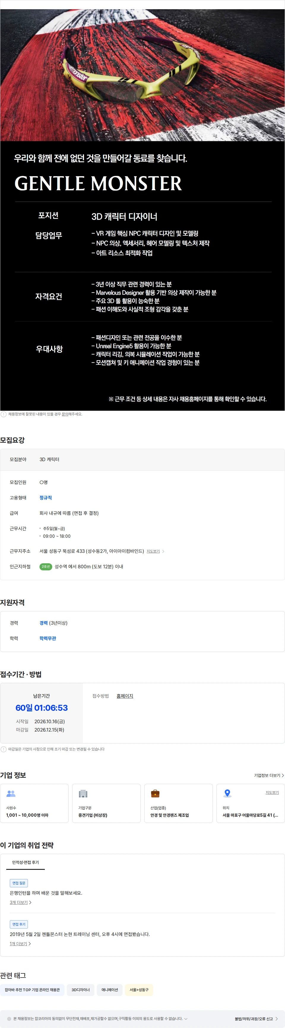Click the 애니메이션 tag
The height and width of the screenshot is (1028, 285).
(x=110, y=990)
